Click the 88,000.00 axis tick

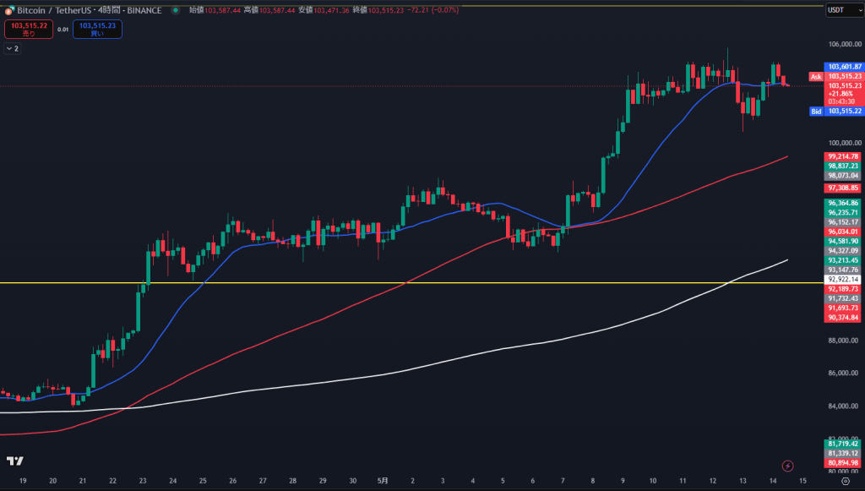844,341
